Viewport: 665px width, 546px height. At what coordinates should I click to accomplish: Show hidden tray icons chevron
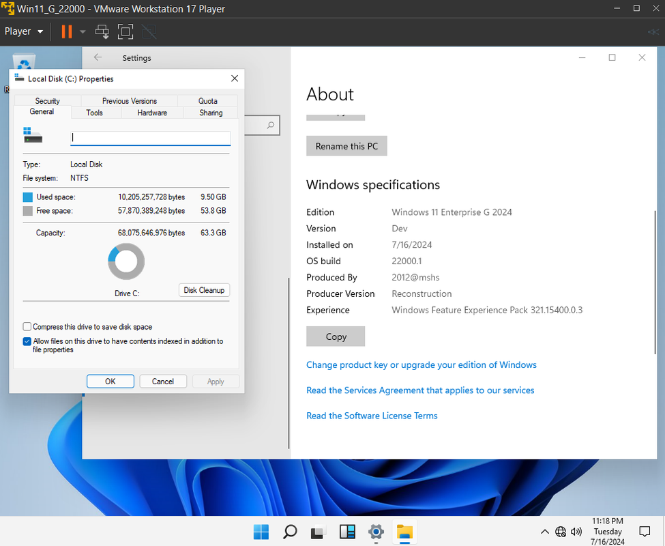coord(545,532)
